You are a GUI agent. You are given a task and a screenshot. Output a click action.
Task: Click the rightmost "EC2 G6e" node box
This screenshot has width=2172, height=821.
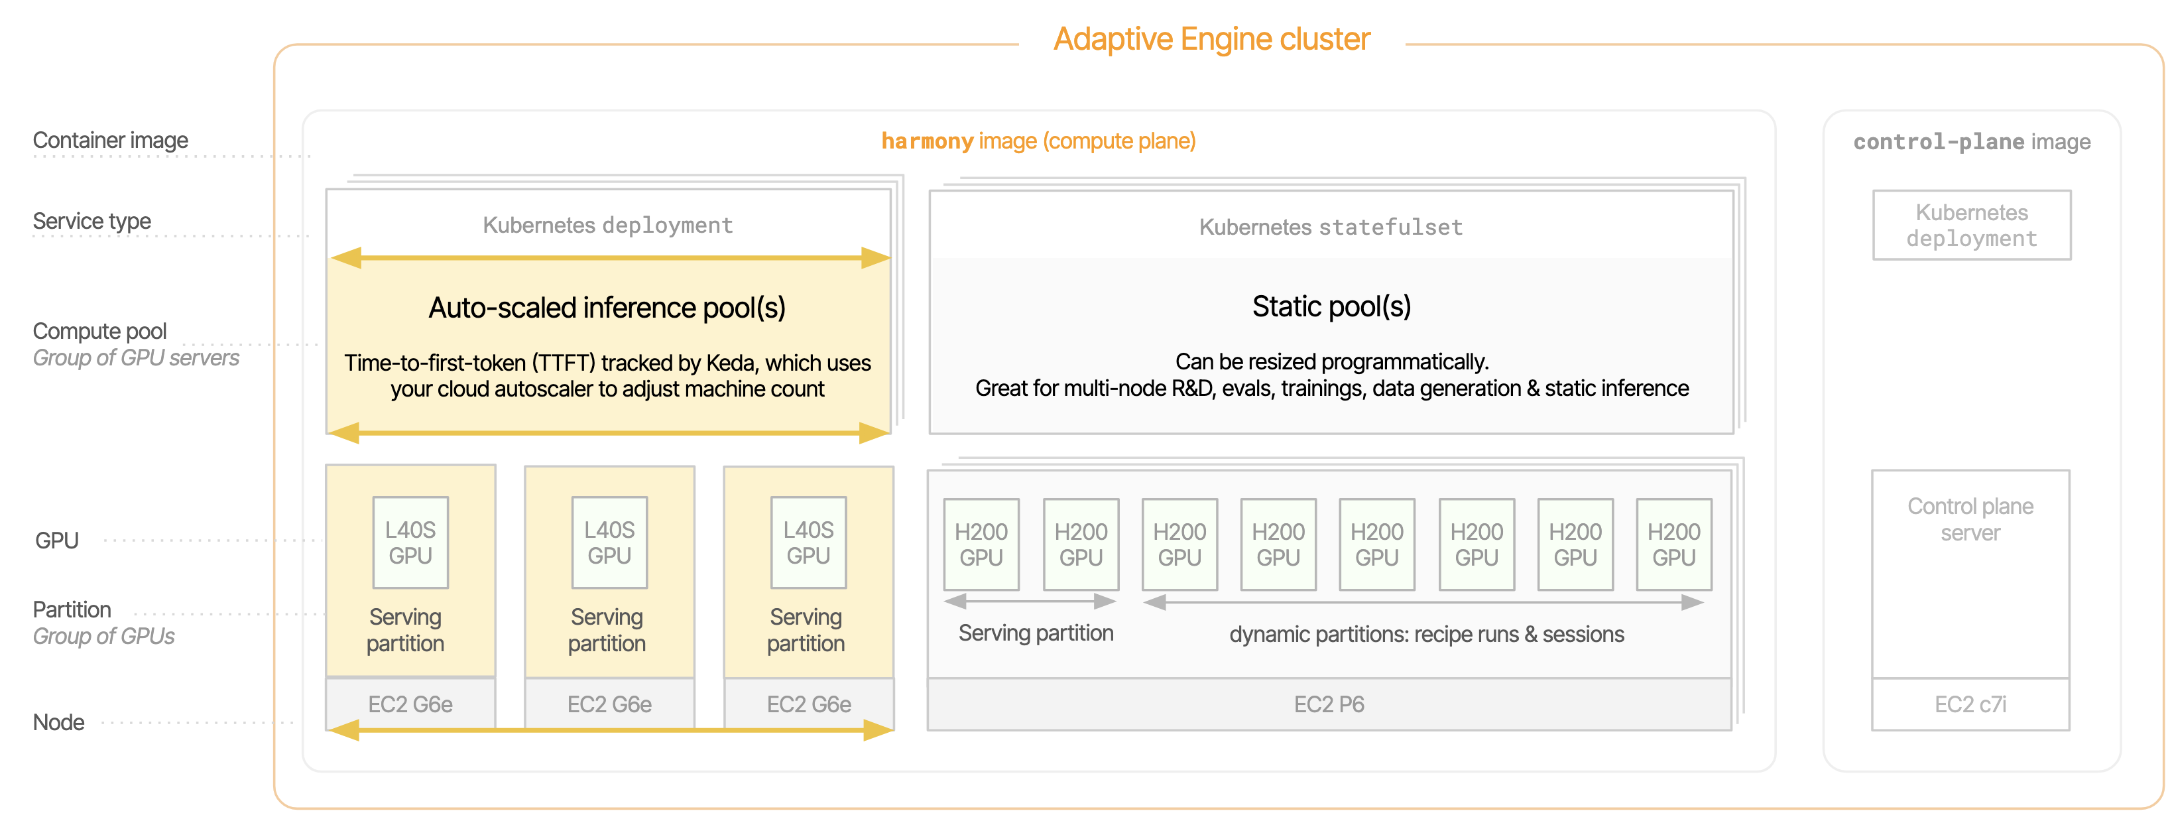[x=809, y=704]
